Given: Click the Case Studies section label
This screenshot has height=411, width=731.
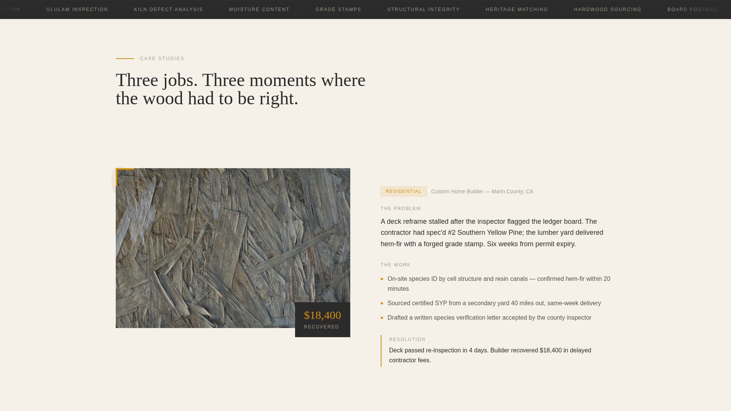Looking at the screenshot, I should point(162,59).
